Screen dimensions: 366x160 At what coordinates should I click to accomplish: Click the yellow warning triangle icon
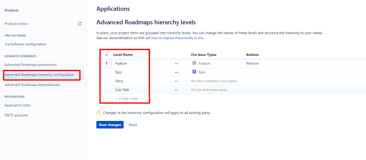click(99, 113)
